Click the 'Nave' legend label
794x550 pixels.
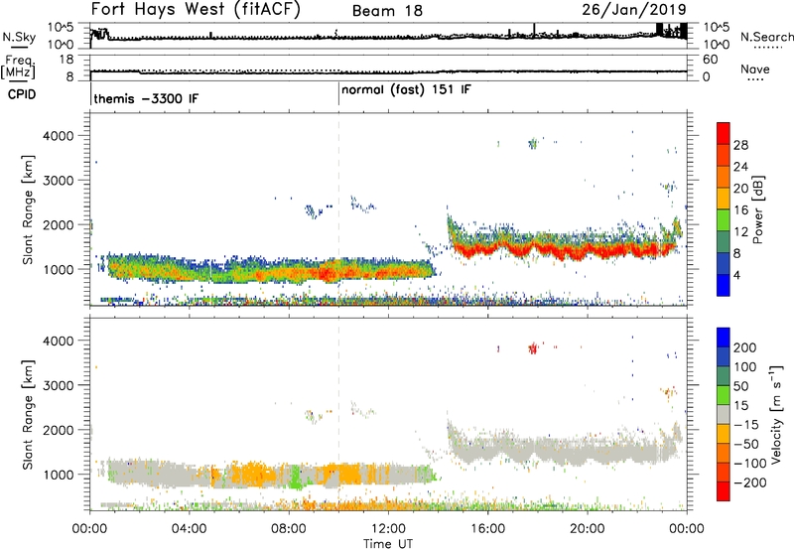754,69
